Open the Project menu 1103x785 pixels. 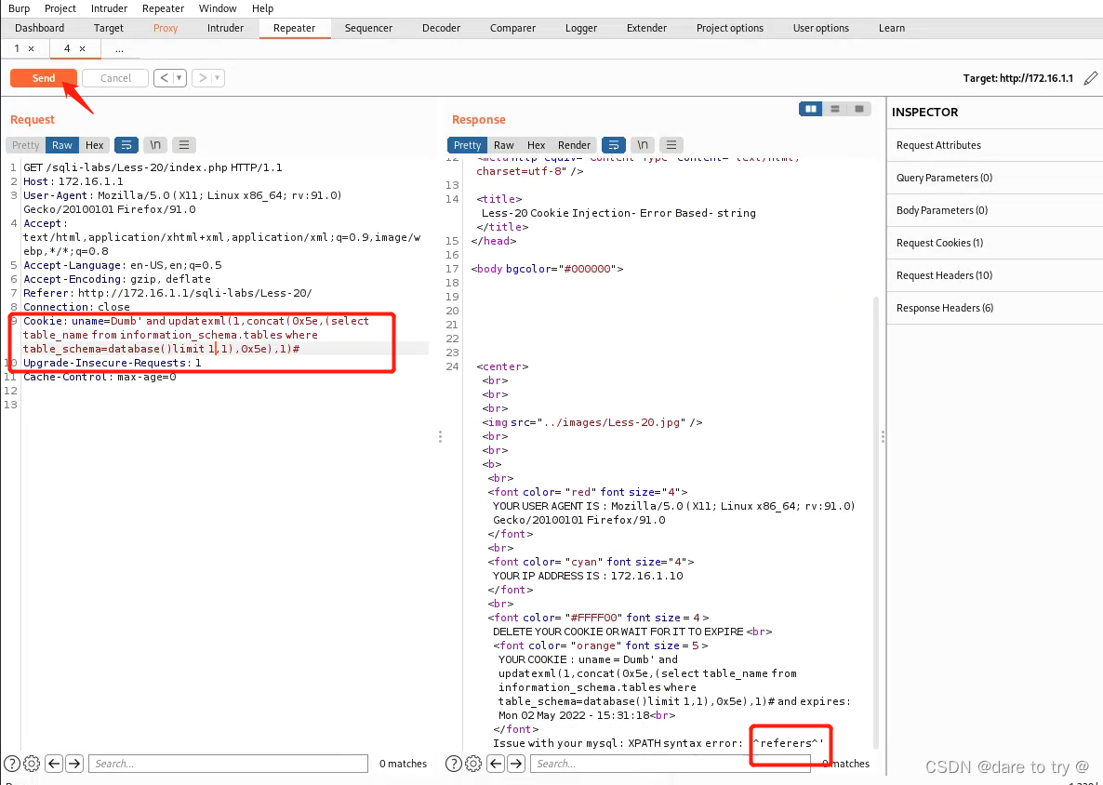pyautogui.click(x=60, y=8)
